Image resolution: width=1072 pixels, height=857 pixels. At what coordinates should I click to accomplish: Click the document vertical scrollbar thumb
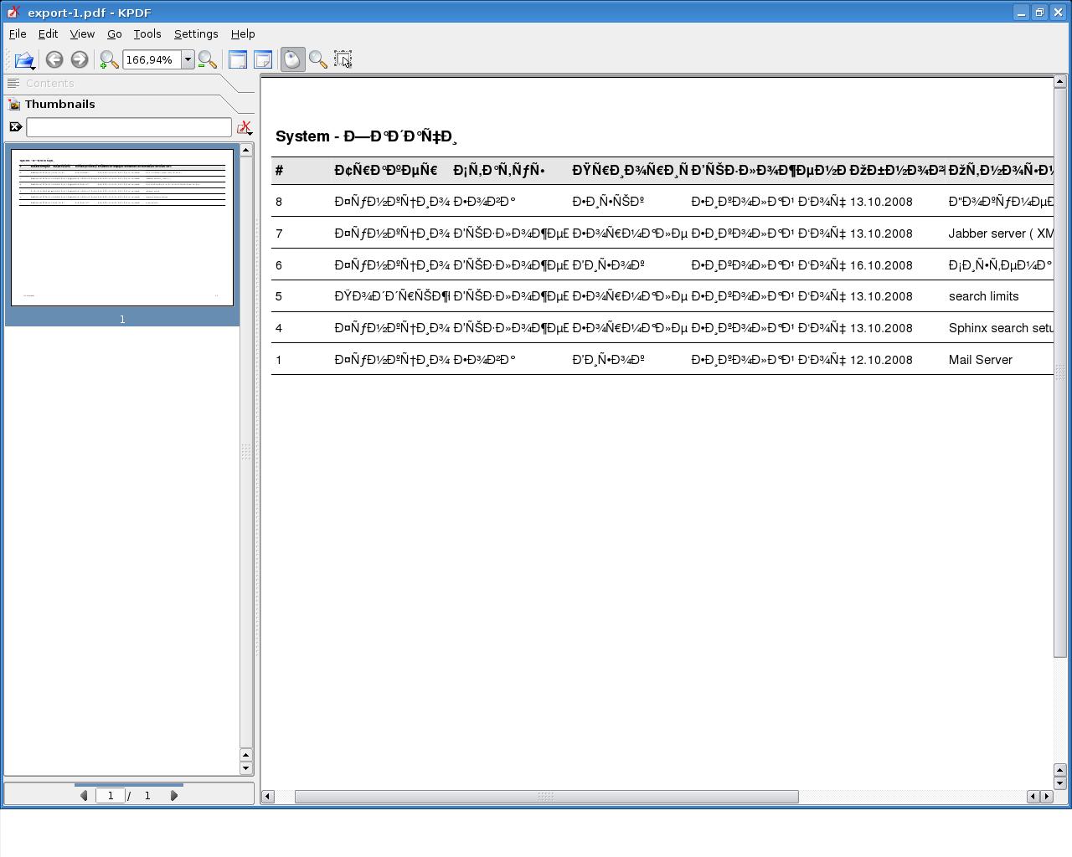point(1059,372)
